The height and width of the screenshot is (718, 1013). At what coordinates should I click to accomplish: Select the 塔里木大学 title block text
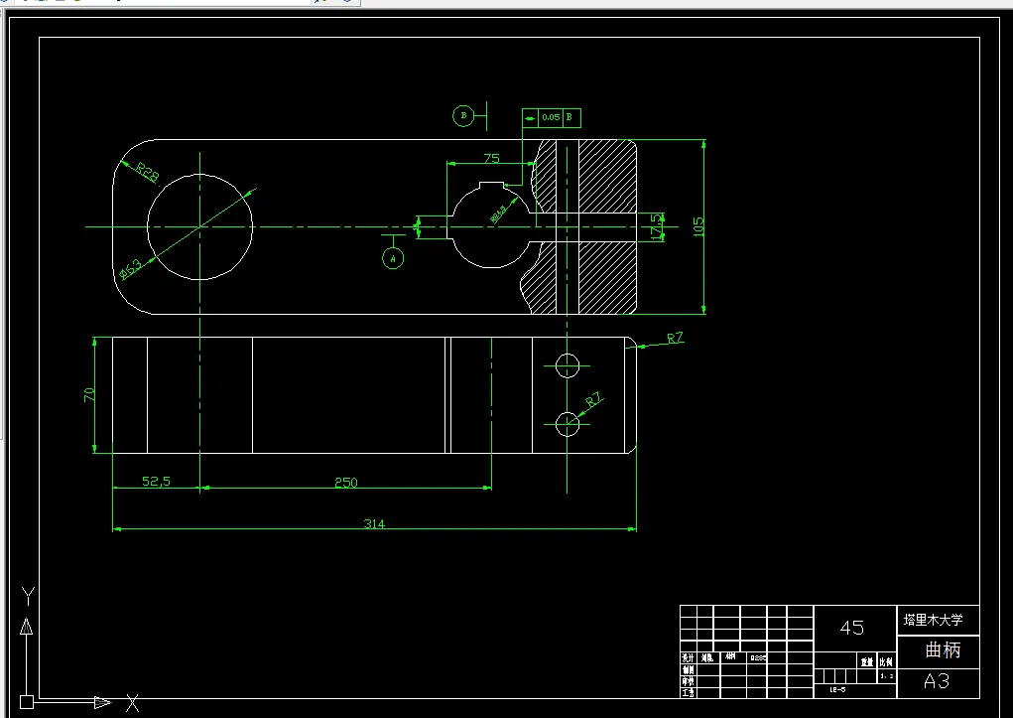tap(933, 620)
